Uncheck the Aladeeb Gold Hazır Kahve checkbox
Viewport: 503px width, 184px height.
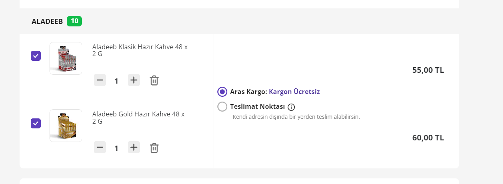coord(36,124)
